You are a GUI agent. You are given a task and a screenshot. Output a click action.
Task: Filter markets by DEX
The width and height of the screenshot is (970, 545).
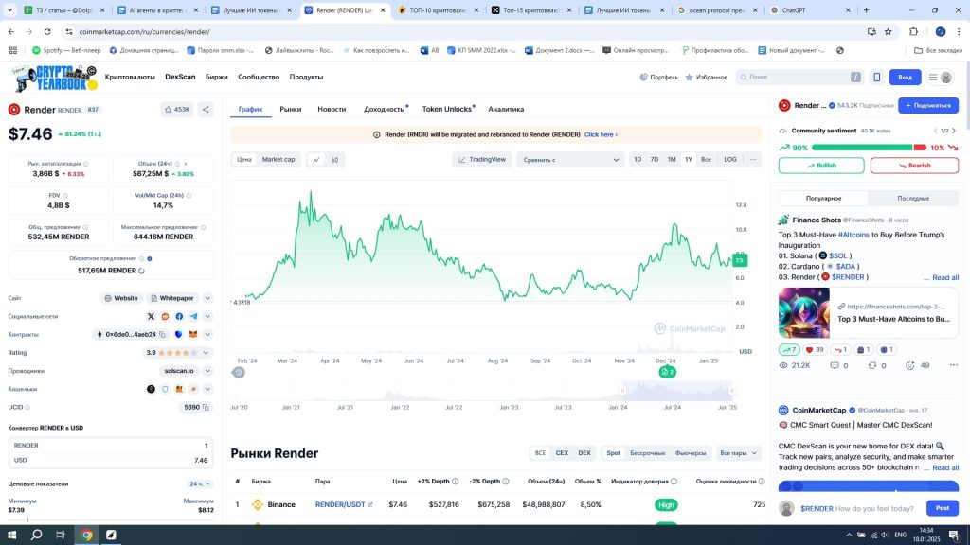coord(584,453)
